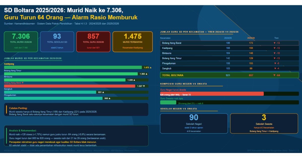Image resolution: width=302 pixels, height=158 pixels.
Task: Click the down-triangle trend icon in Bintauna row
Action: tap(275, 53)
